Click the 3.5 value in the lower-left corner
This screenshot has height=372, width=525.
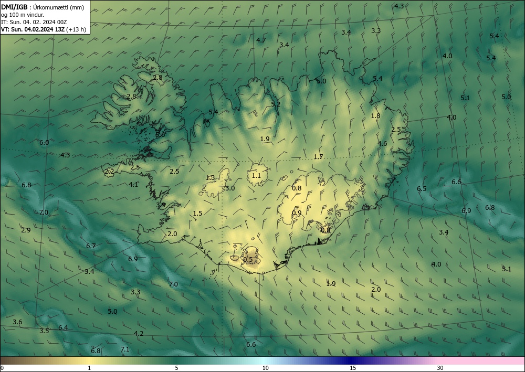point(44,331)
